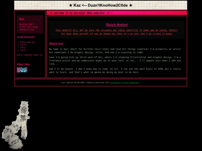Click the 'You have been warned!' warning line
Viewport: 202px width, 151px height.
[x=117, y=34]
